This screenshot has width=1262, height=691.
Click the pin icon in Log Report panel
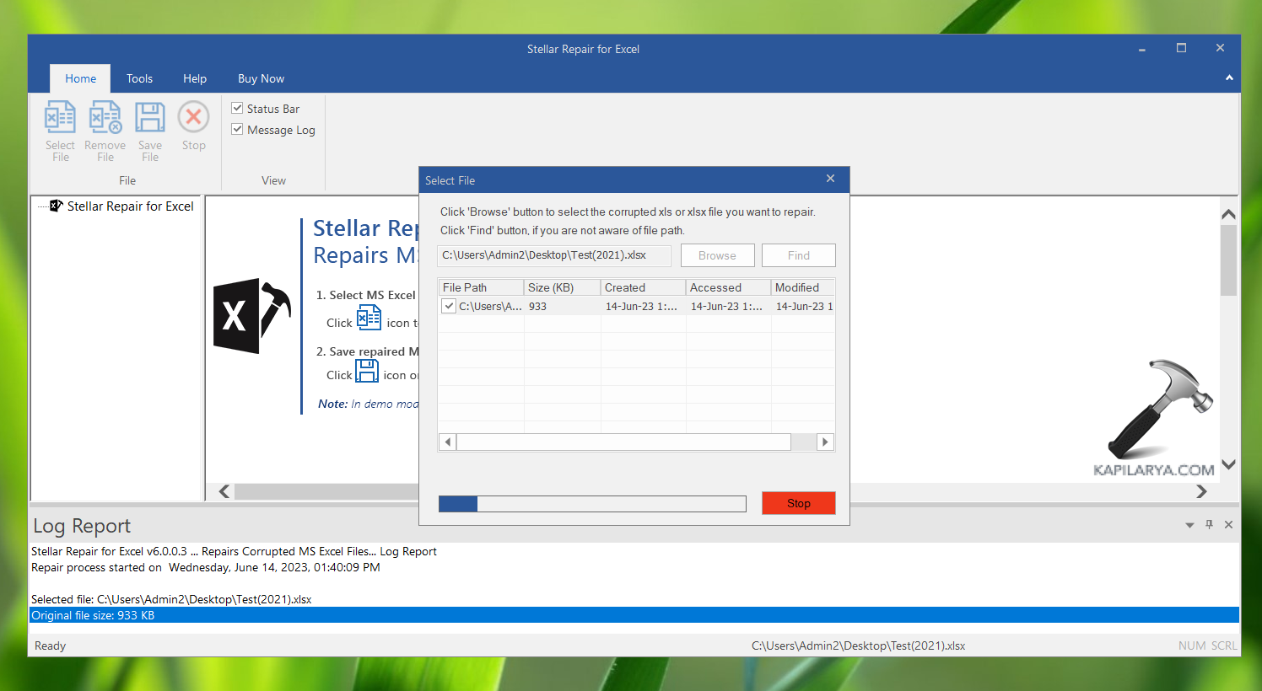pyautogui.click(x=1209, y=525)
